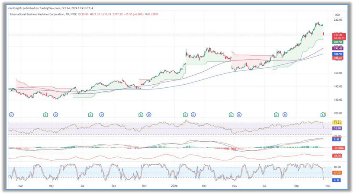Open the rightmost earnings E marker

coord(322,114)
